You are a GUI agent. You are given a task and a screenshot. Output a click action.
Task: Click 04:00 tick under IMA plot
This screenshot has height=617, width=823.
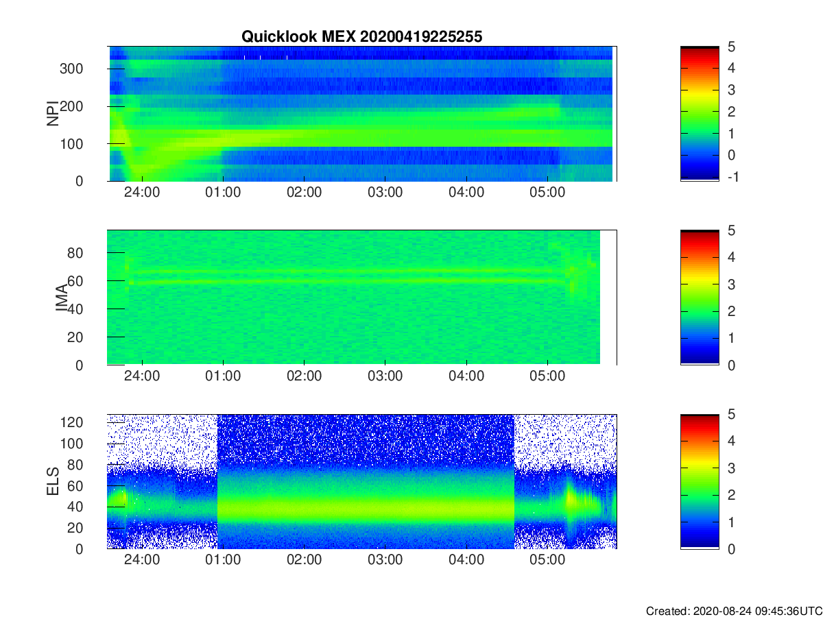[x=466, y=376]
